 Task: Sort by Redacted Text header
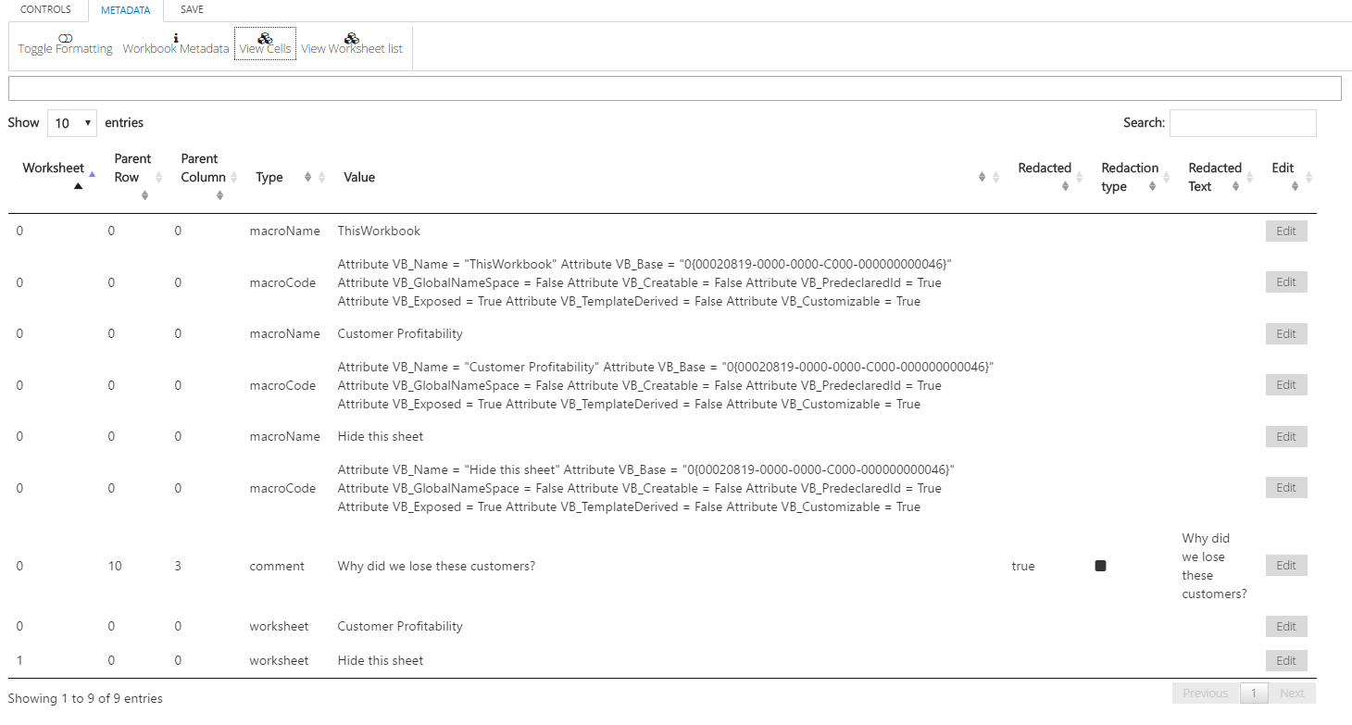coord(1215,177)
